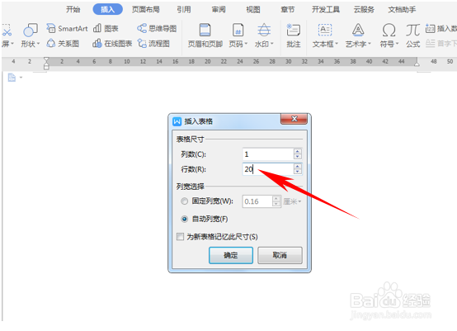Click the screenshot (截屏) scissors icon

tap(7, 30)
